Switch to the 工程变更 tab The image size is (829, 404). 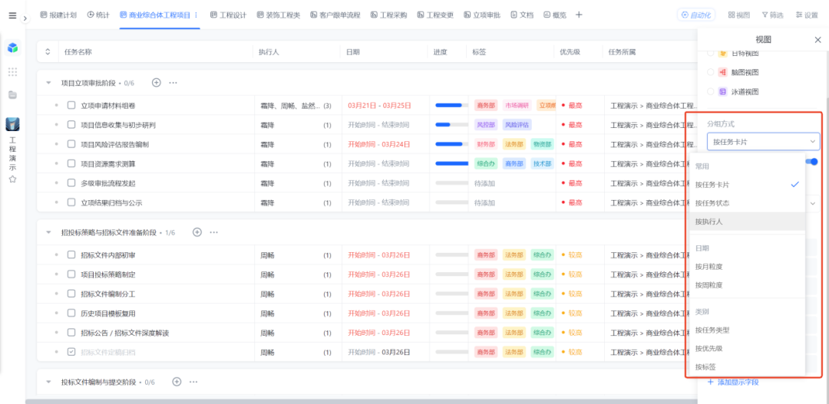tap(435, 15)
